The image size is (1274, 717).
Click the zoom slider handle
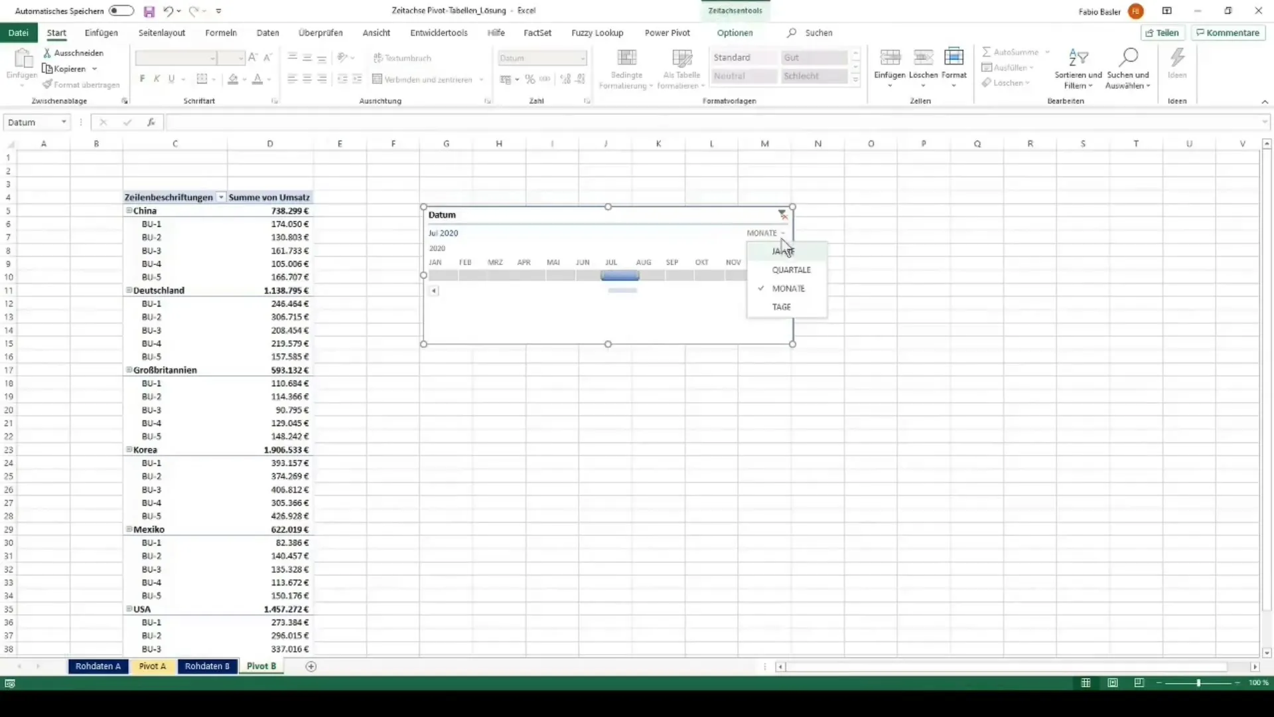[x=1198, y=683]
